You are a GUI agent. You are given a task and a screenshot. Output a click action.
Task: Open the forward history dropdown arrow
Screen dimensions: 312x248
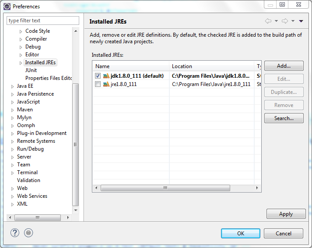[x=293, y=21]
